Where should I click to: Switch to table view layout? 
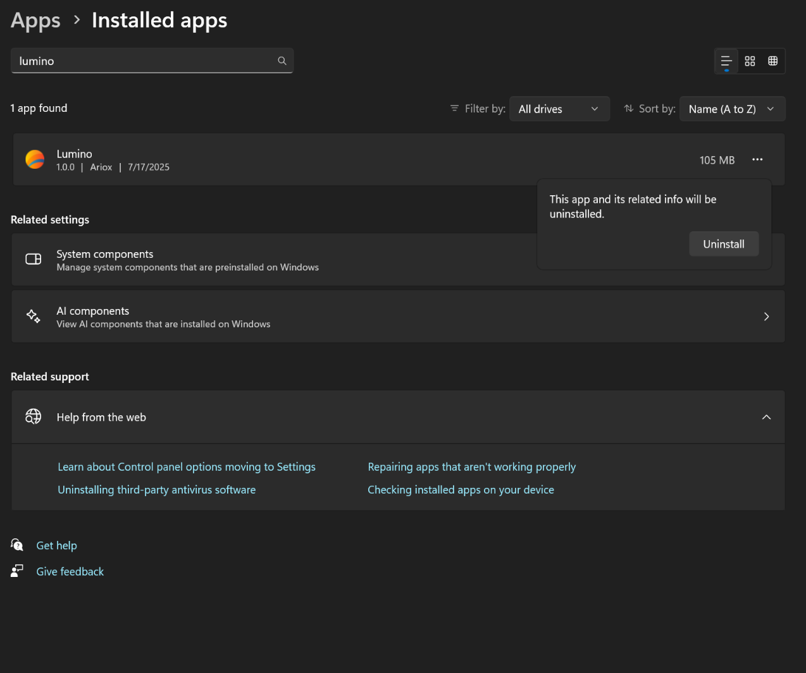coord(772,61)
